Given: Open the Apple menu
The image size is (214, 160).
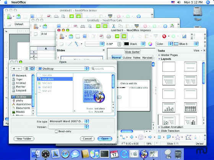Looking at the screenshot, I should [6, 2].
